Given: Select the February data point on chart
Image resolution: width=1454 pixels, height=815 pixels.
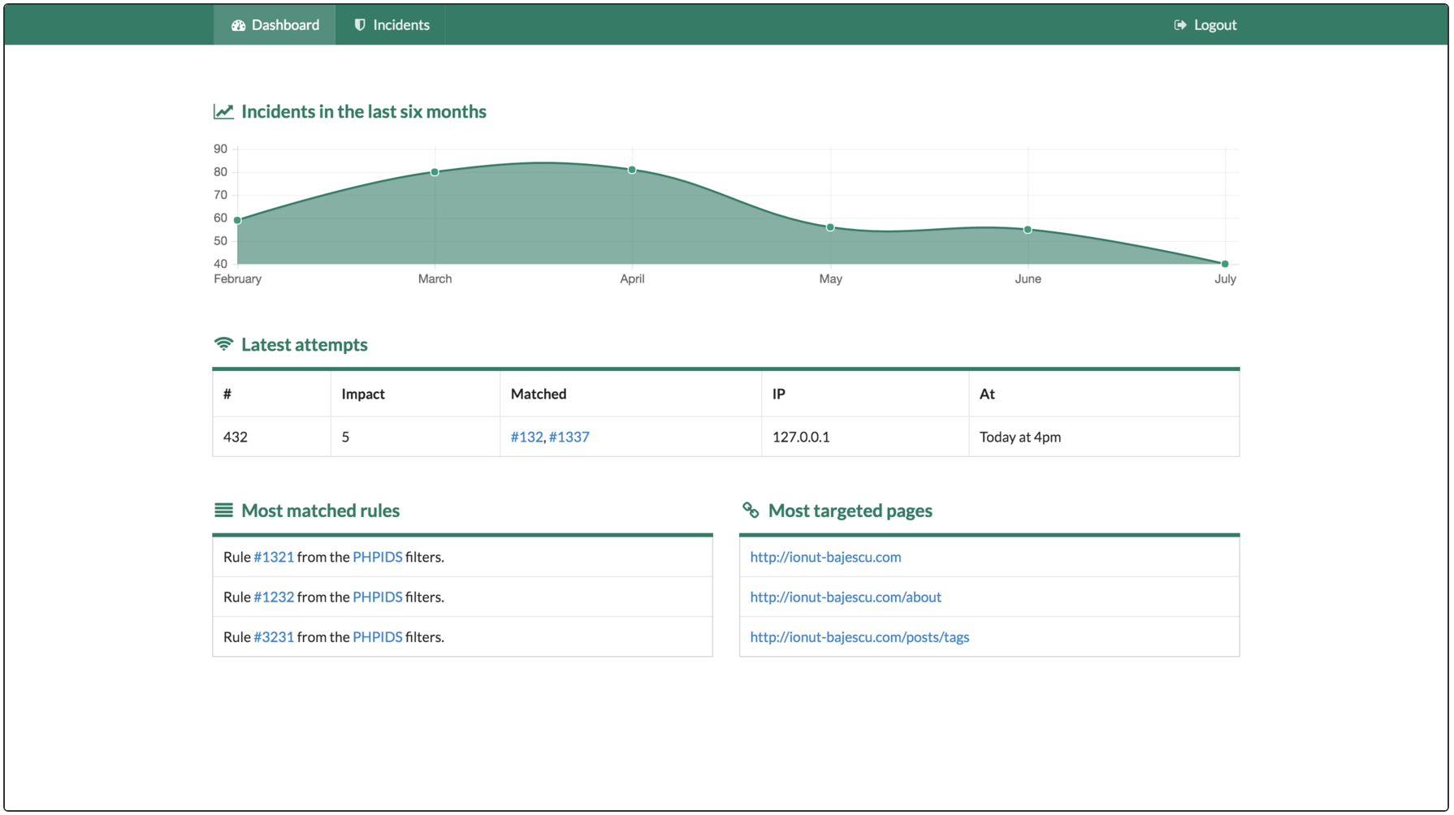Looking at the screenshot, I should point(237,220).
